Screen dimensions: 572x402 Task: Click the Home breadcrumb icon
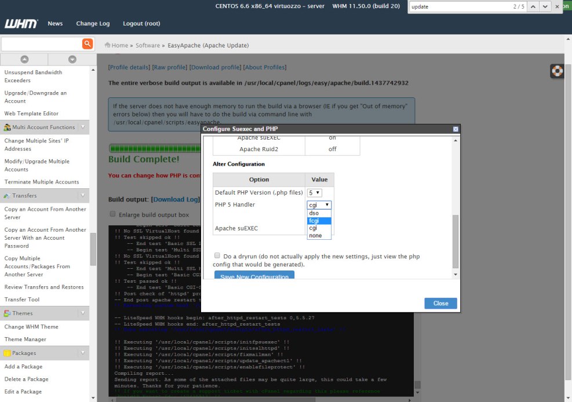pos(107,45)
